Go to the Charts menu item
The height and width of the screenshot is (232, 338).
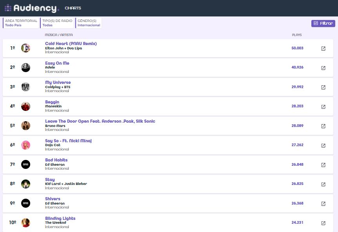(73, 8)
